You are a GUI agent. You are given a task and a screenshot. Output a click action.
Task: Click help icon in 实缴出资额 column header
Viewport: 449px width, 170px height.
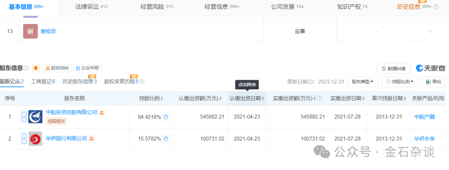[x=320, y=98]
